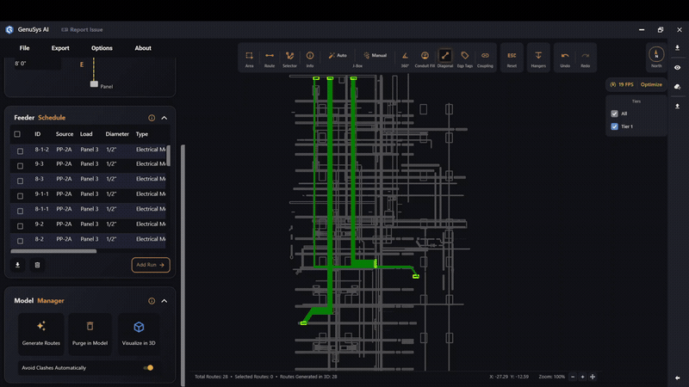This screenshot has width=689, height=387.
Task: Click the zoom out minus button
Action: 573,377
